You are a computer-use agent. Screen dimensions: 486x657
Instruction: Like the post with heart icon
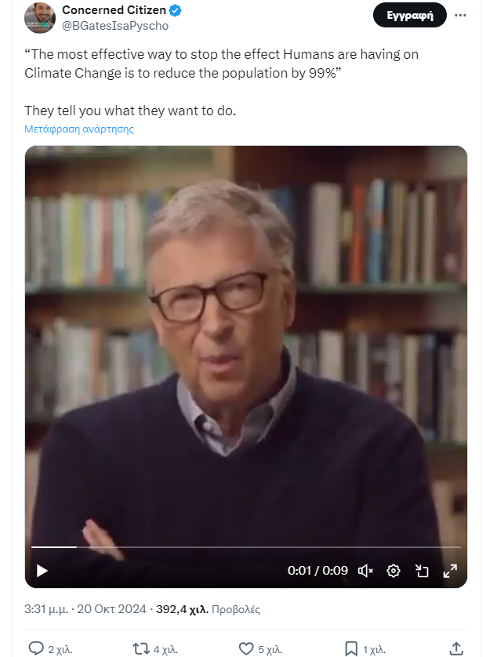coord(246,648)
